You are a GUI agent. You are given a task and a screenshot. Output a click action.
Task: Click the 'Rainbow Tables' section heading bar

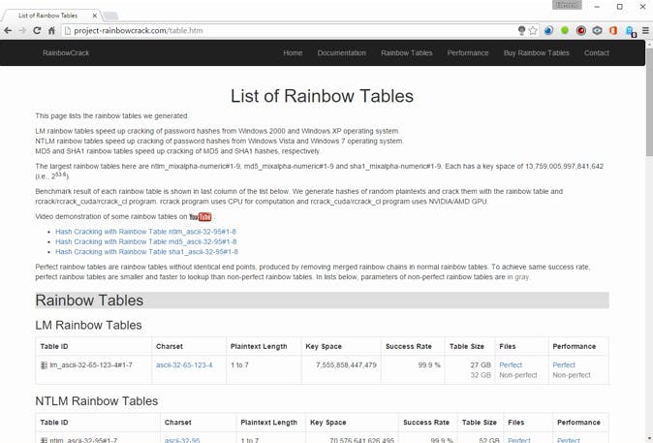[322, 301]
